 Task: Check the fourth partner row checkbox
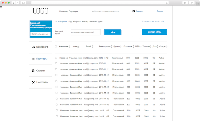point(56,75)
